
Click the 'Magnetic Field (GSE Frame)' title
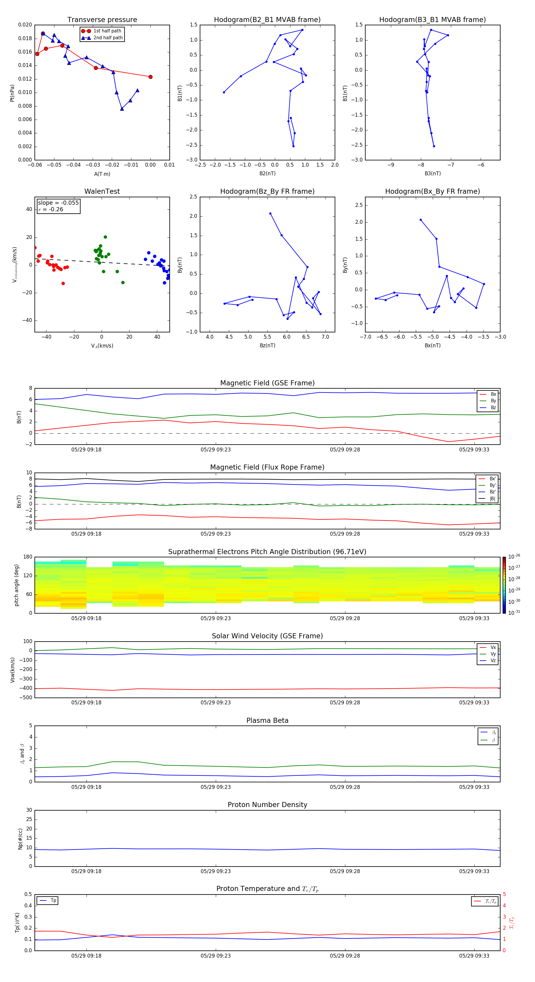click(x=267, y=383)
